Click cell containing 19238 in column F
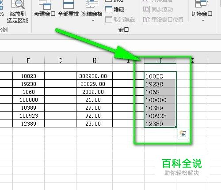 click(x=28, y=84)
